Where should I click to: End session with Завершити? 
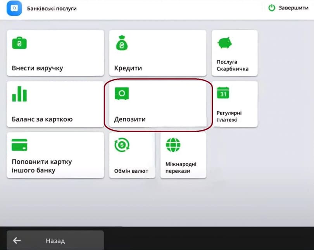(x=288, y=8)
